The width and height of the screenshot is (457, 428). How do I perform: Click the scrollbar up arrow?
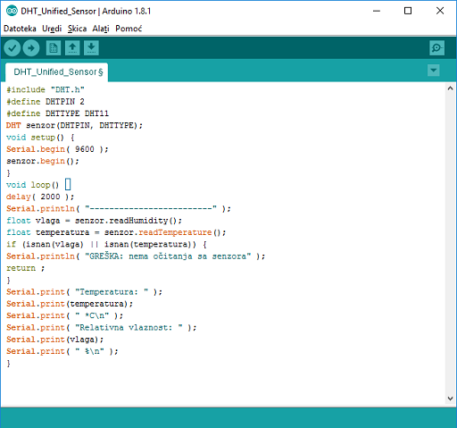tap(450, 88)
